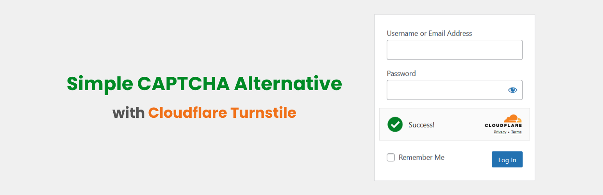The image size is (603, 195).
Task: Click the Success! status text
Action: tap(421, 125)
